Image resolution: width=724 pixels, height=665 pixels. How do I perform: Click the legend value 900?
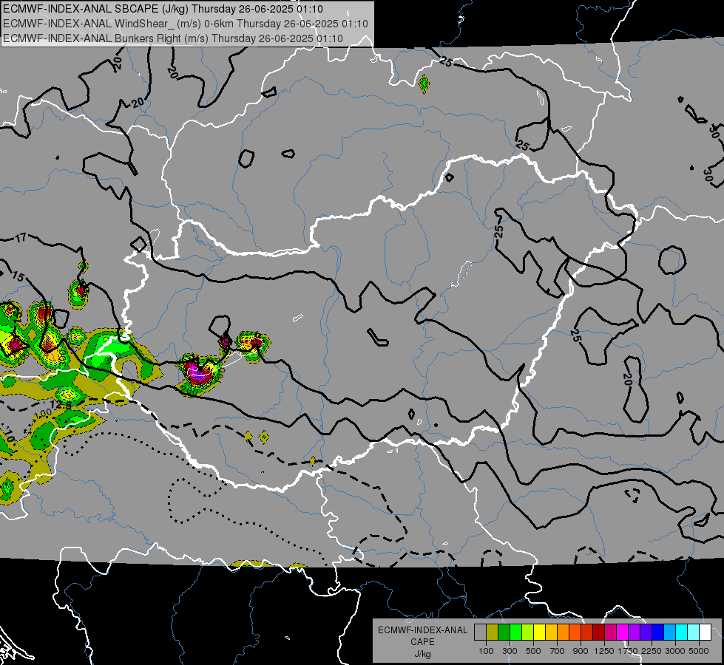[x=581, y=651]
